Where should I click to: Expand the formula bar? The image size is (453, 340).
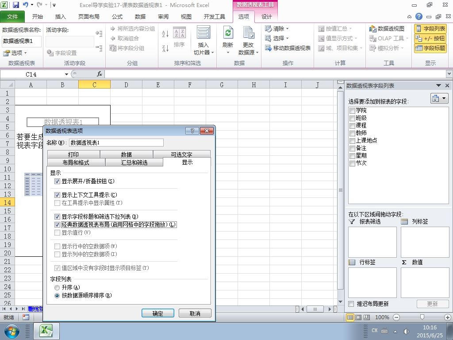(x=449, y=74)
